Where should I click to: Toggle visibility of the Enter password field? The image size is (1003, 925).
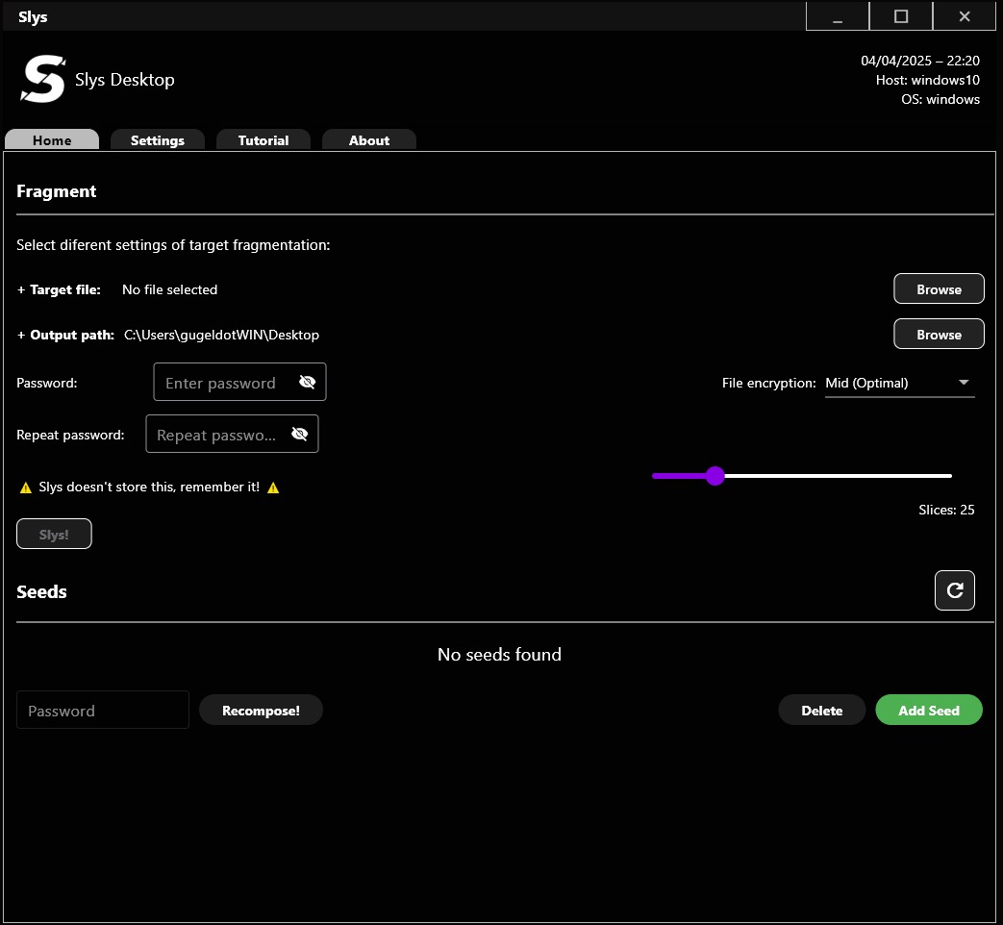click(307, 382)
